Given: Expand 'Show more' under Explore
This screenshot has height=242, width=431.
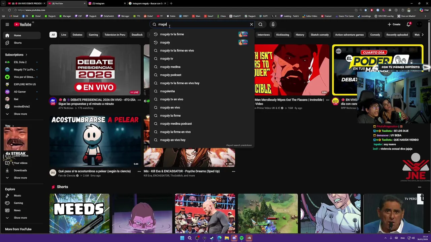Looking at the screenshot, I should [x=22, y=218].
